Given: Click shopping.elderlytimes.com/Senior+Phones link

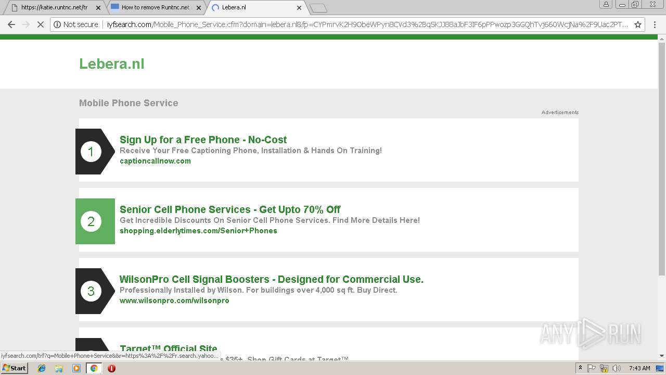Looking at the screenshot, I should coord(198,231).
